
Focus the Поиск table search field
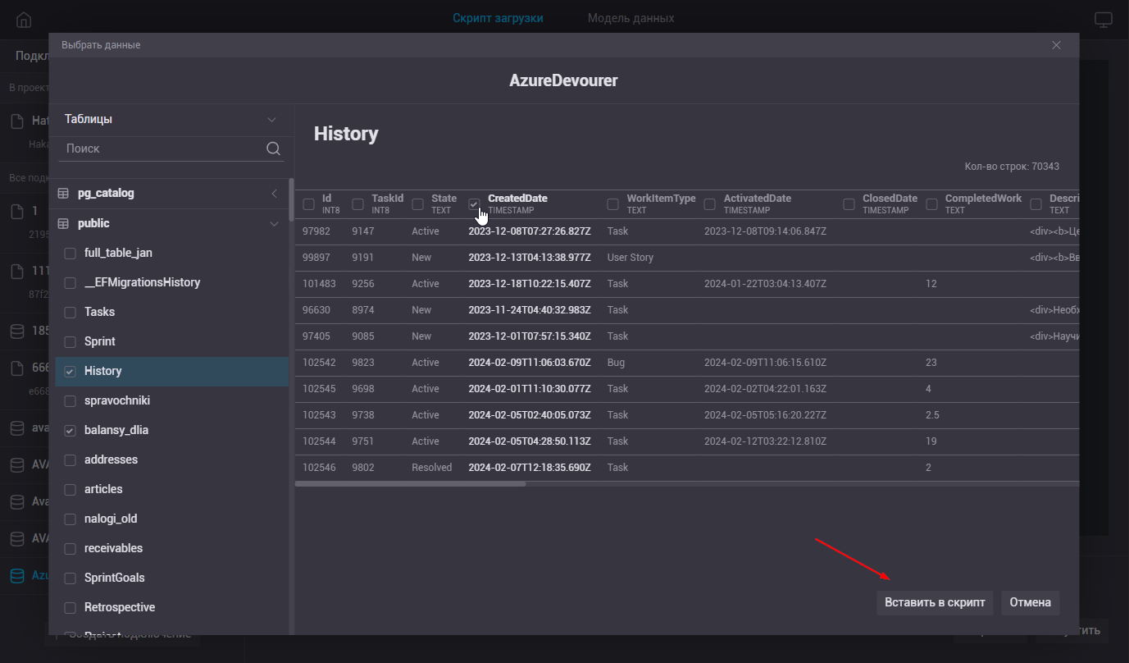162,149
